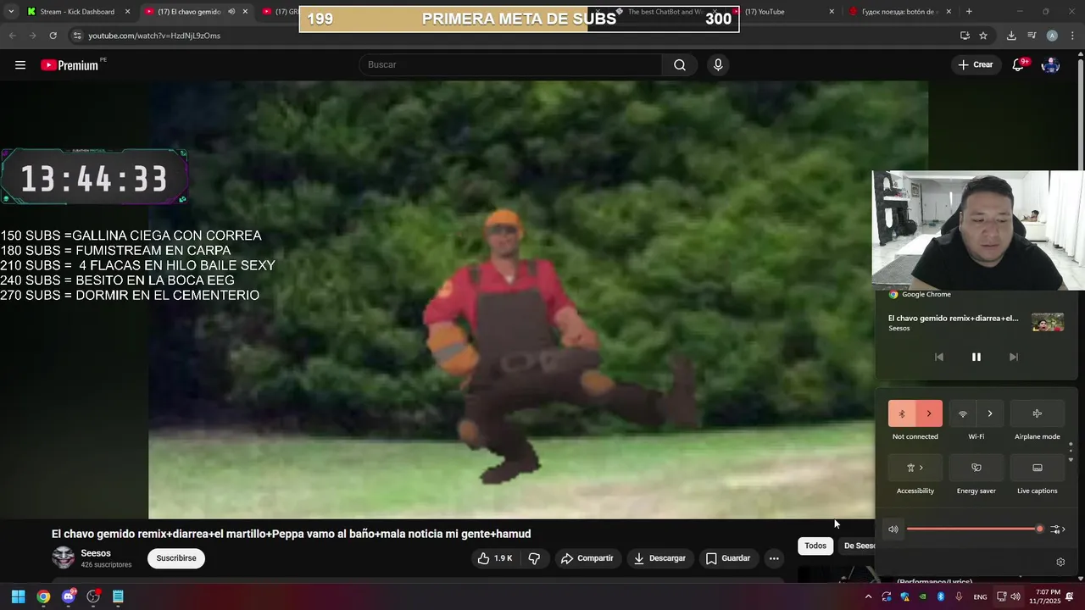
Task: Open sound output selector next to volume
Action: point(1057,530)
